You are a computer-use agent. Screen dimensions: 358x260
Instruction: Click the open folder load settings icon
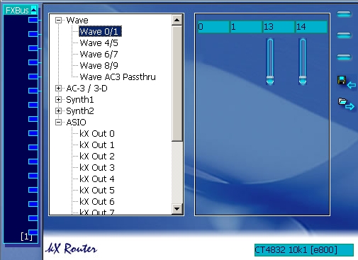pyautogui.click(x=346, y=103)
